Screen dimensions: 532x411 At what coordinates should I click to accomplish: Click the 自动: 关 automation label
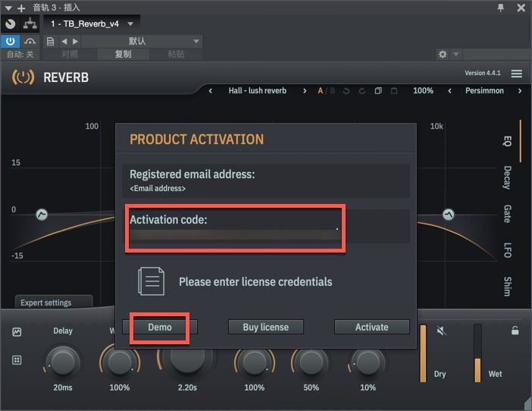20,55
